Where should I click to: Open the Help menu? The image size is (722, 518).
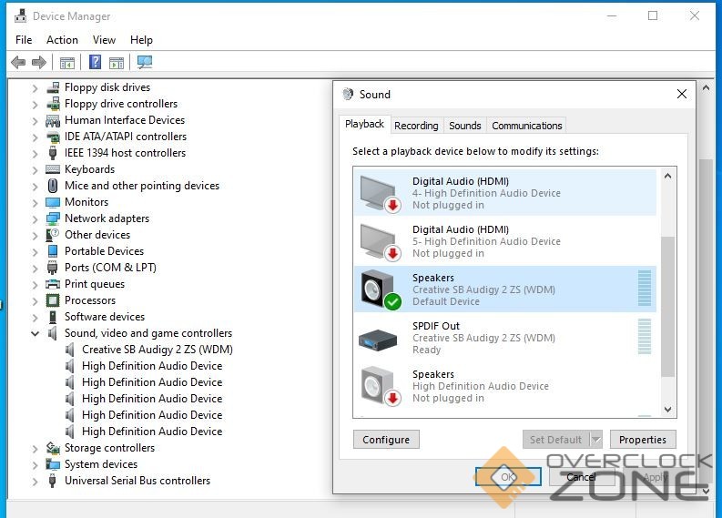[141, 40]
